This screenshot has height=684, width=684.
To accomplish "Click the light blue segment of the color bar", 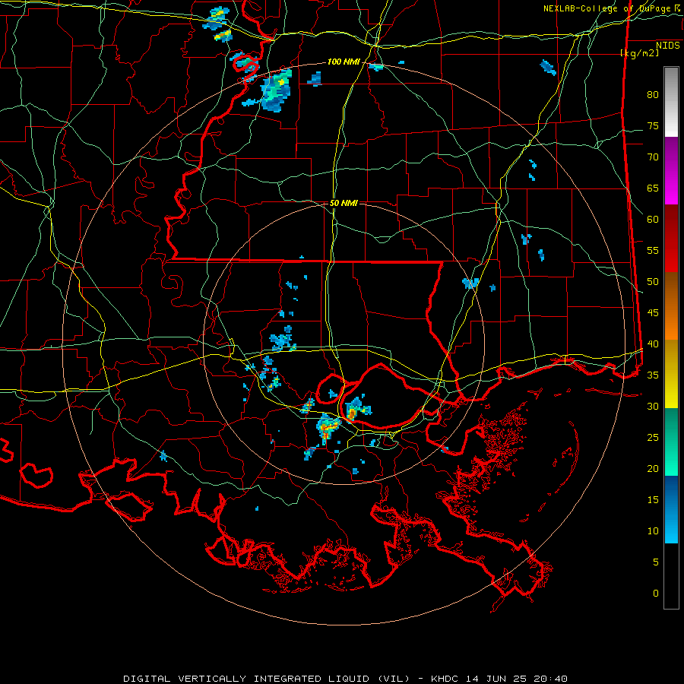I will pos(671,509).
